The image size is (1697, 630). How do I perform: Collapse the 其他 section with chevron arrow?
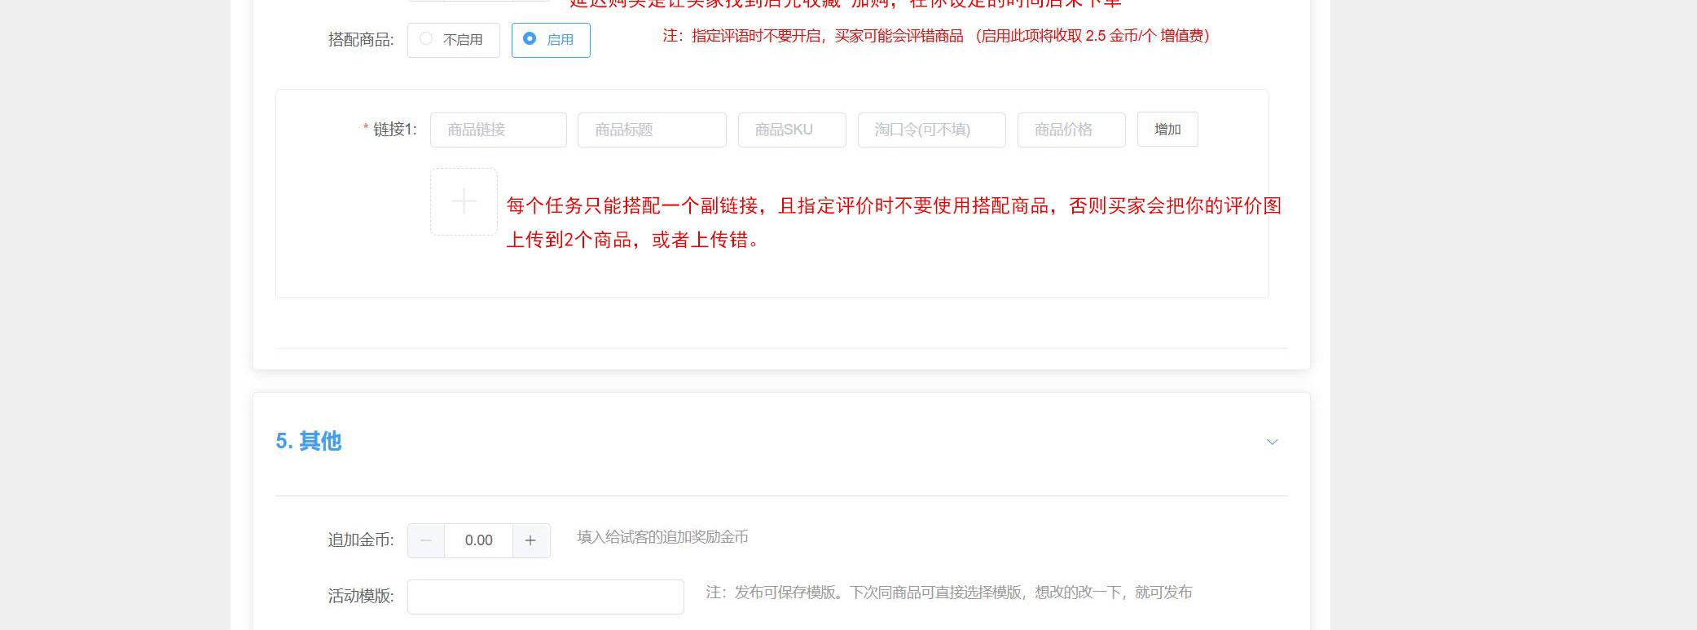[1272, 442]
